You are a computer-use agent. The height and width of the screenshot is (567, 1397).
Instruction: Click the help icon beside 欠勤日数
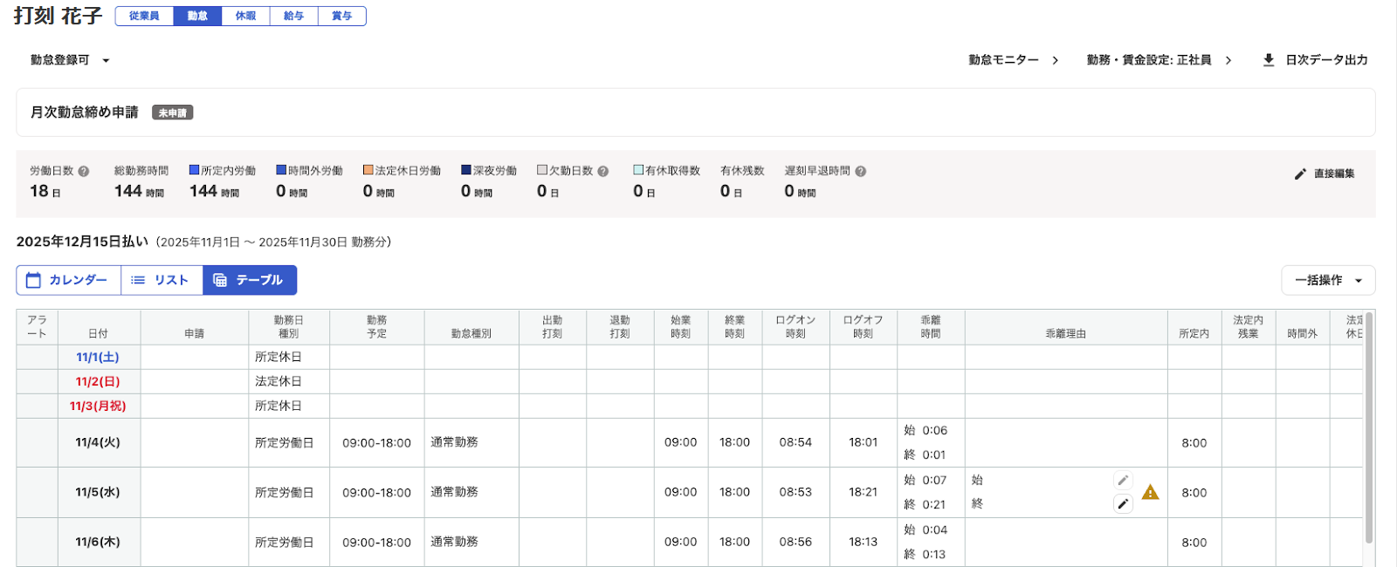[603, 172]
